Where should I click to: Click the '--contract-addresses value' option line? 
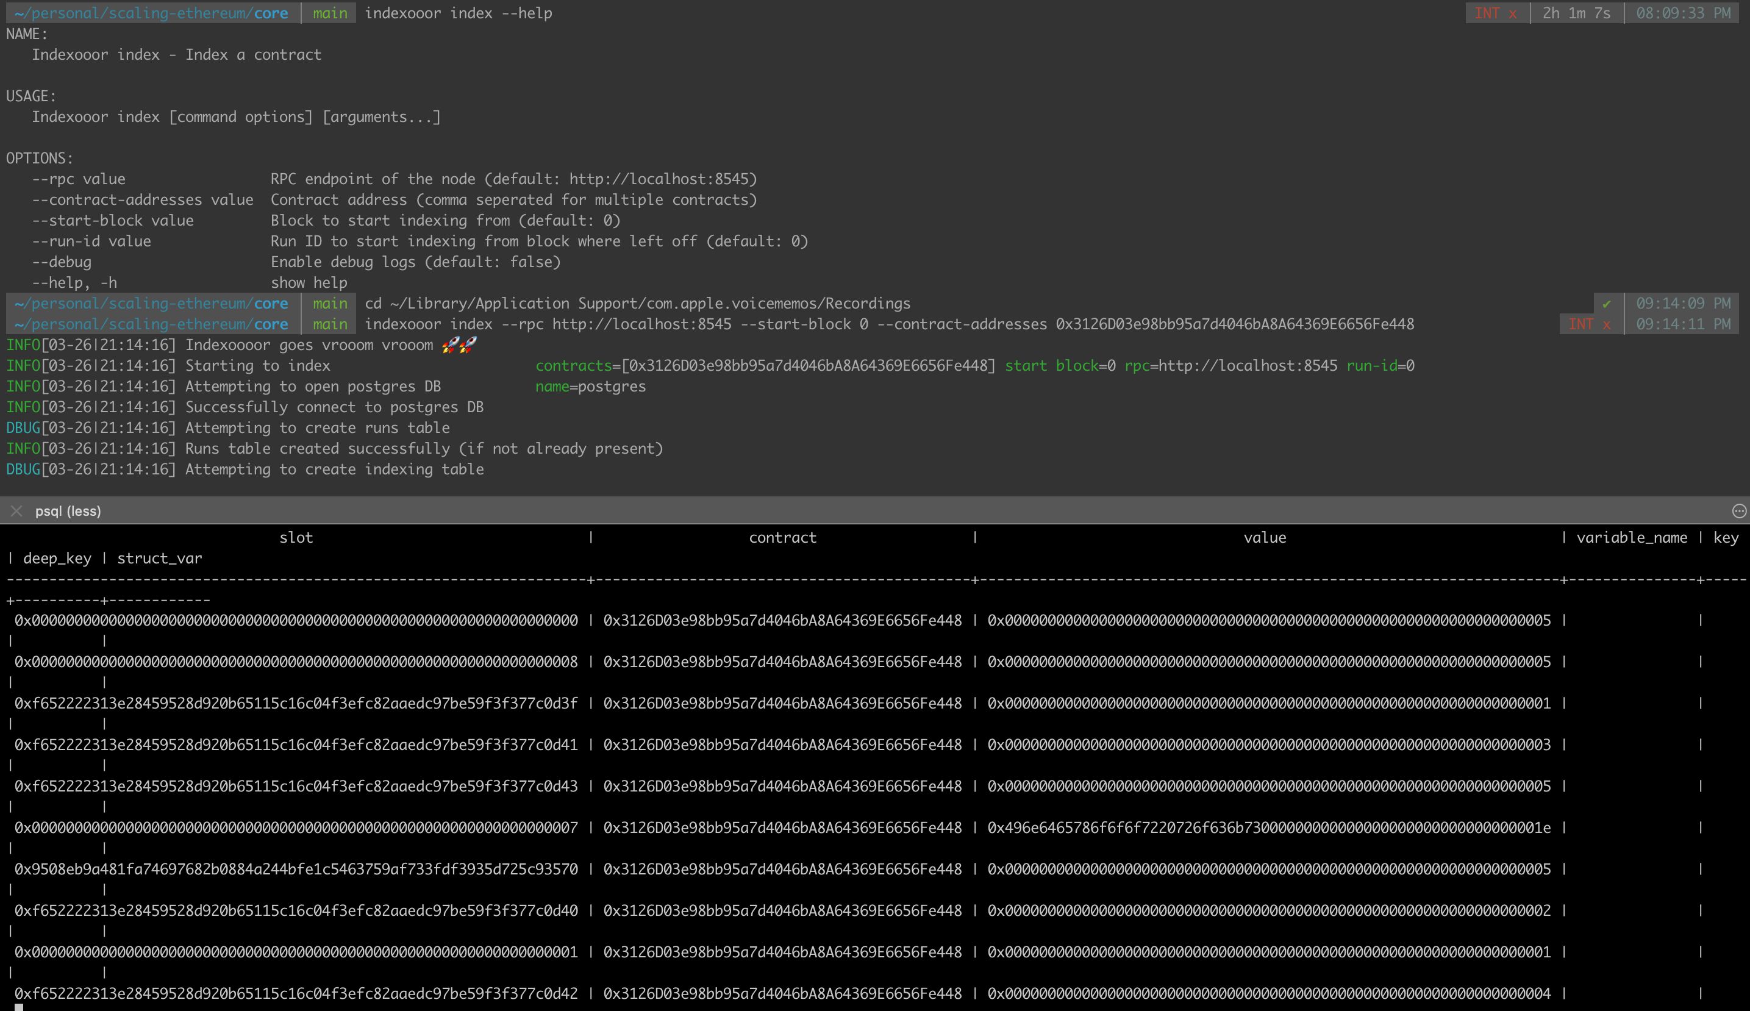pyautogui.click(x=395, y=200)
